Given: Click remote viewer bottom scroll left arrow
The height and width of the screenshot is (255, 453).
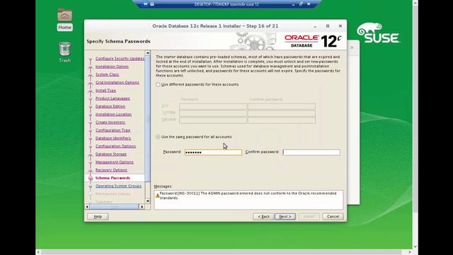Looking at the screenshot, I should pyautogui.click(x=38, y=252).
